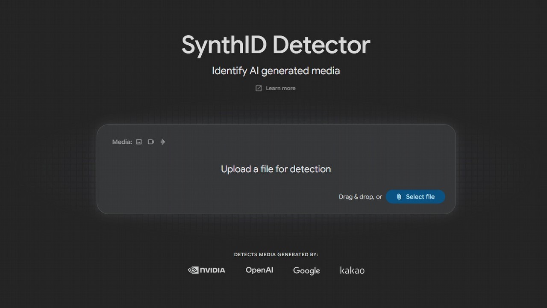Click the kakao logo
The image size is (547, 308).
[x=352, y=270]
